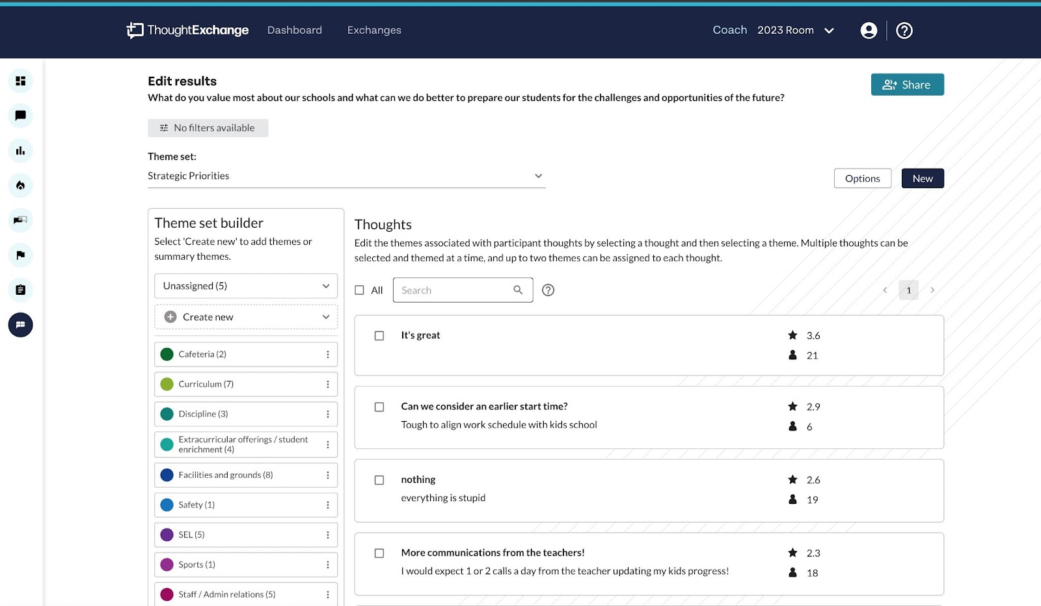This screenshot has width=1041, height=606.
Task: Open the 2023 Room selector dropdown
Action: coord(796,31)
